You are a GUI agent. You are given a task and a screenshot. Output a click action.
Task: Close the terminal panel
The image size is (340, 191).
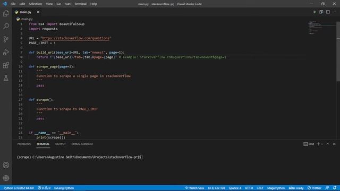(x=334, y=144)
